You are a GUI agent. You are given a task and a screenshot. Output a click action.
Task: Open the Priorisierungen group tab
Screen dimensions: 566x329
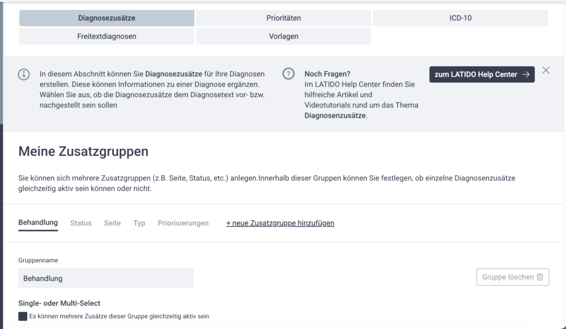pos(183,223)
